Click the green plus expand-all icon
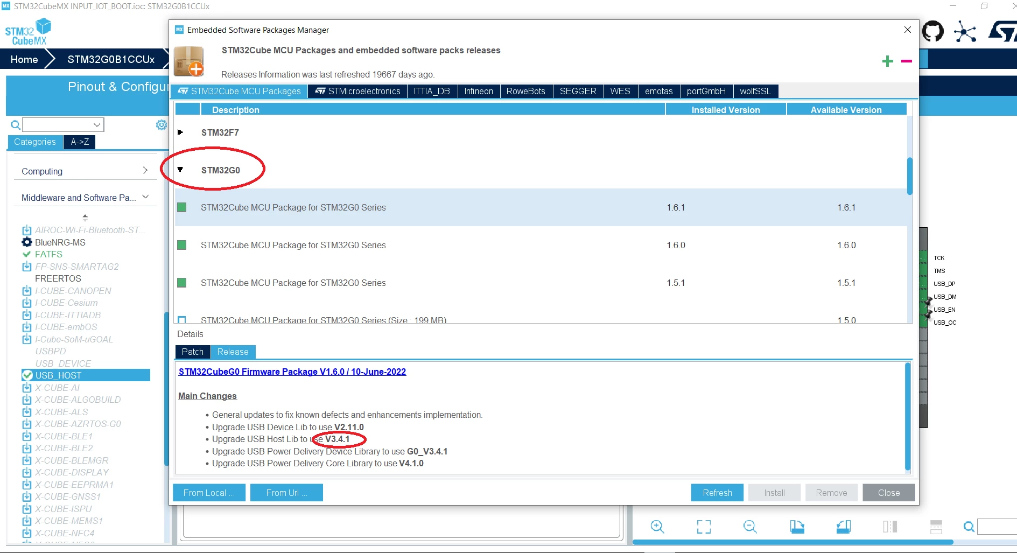 tap(888, 61)
